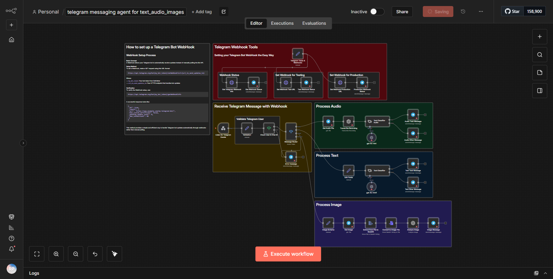Select the Set Webhook Test URL node
The width and height of the screenshot is (553, 279).
286,83
